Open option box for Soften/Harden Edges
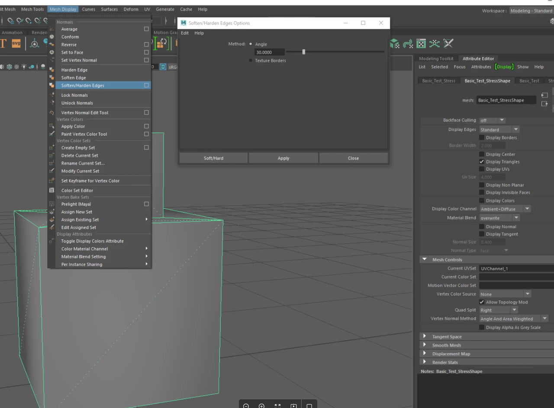The width and height of the screenshot is (554, 408). [146, 86]
